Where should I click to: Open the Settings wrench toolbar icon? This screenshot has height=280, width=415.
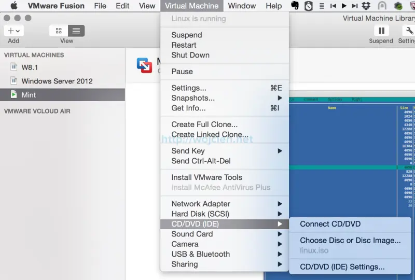tap(409, 31)
